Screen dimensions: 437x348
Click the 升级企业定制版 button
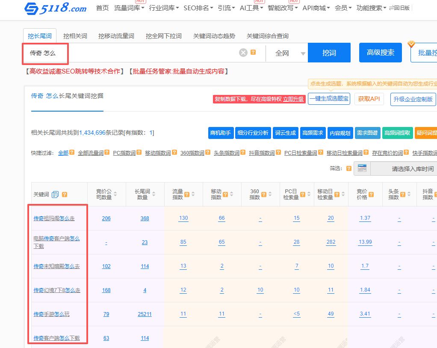413,99
